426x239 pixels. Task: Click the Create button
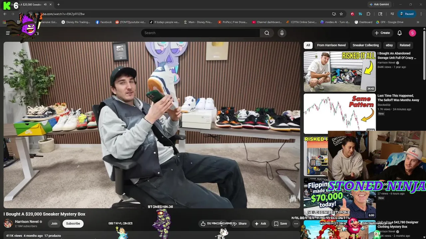coord(382,33)
